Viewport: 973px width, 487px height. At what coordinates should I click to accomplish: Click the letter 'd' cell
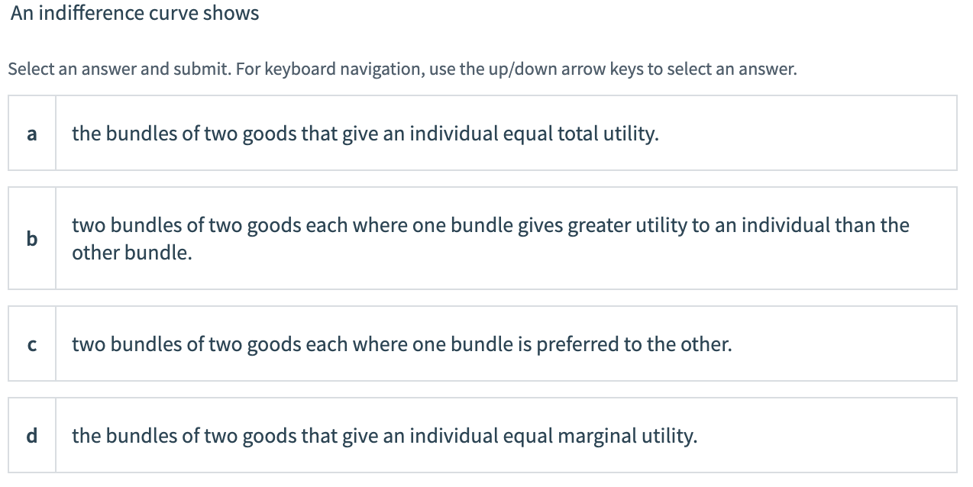31,435
